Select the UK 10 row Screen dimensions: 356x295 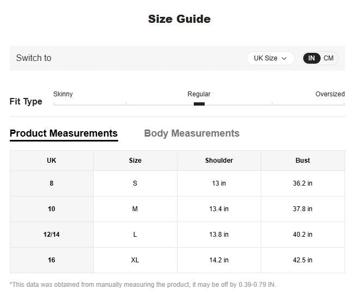click(52, 209)
